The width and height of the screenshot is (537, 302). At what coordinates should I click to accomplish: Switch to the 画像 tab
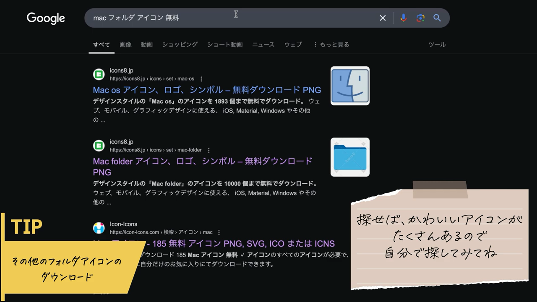[125, 44]
